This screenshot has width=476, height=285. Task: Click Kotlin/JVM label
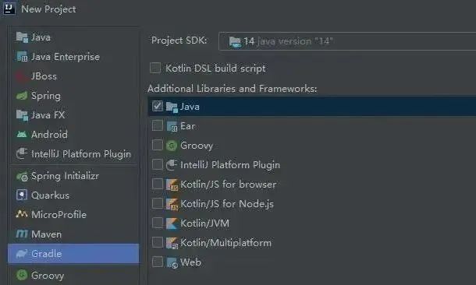205,223
